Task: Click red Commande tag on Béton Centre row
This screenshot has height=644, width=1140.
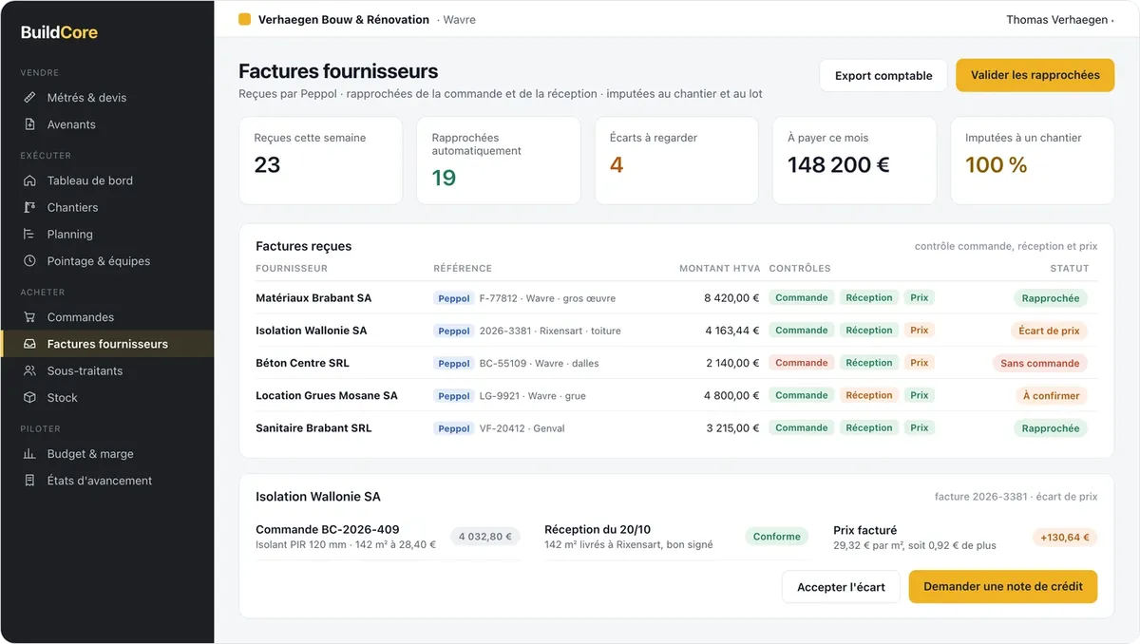Action: pos(802,363)
